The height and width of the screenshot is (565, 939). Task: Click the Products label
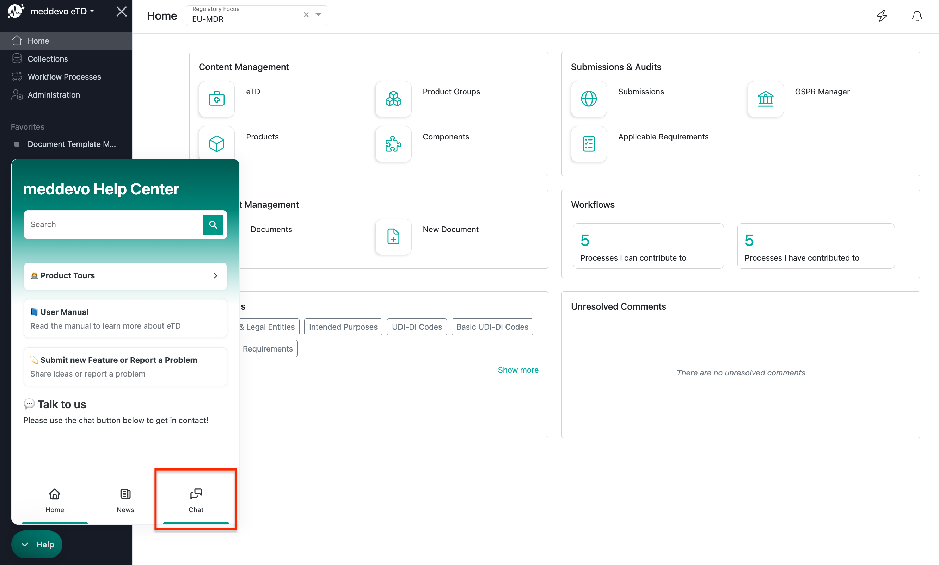262,136
